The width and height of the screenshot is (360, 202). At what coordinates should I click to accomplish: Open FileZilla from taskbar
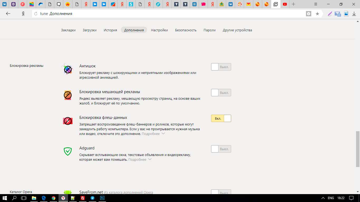83,198
